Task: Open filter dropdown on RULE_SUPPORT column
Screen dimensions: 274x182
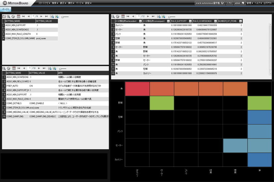Action: (190, 21)
